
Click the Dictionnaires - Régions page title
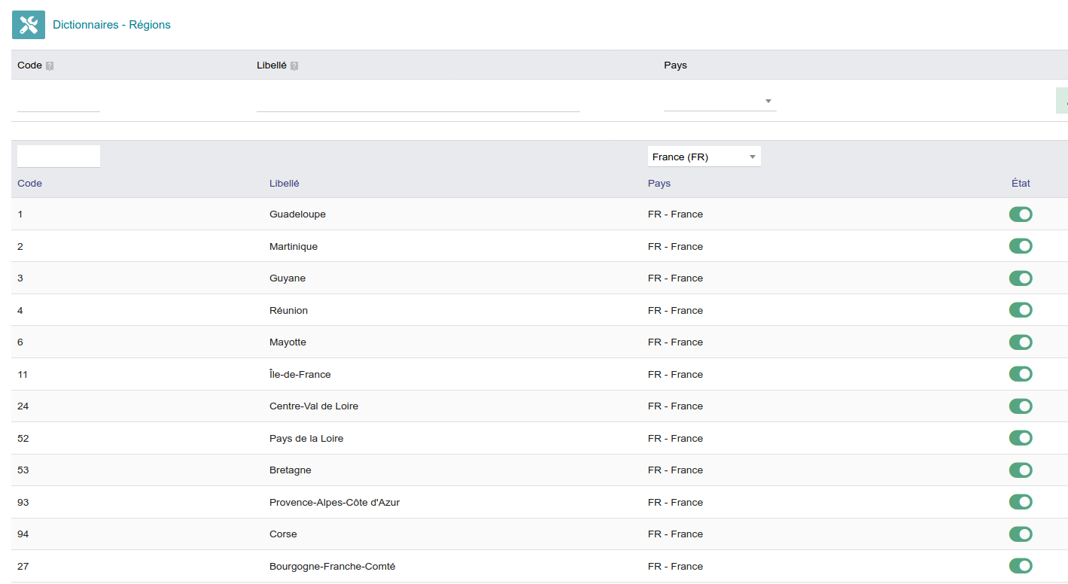(x=111, y=25)
